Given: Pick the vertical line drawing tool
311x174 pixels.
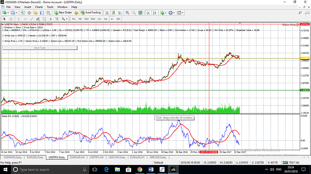Looking at the screenshot, I should 18,19.
